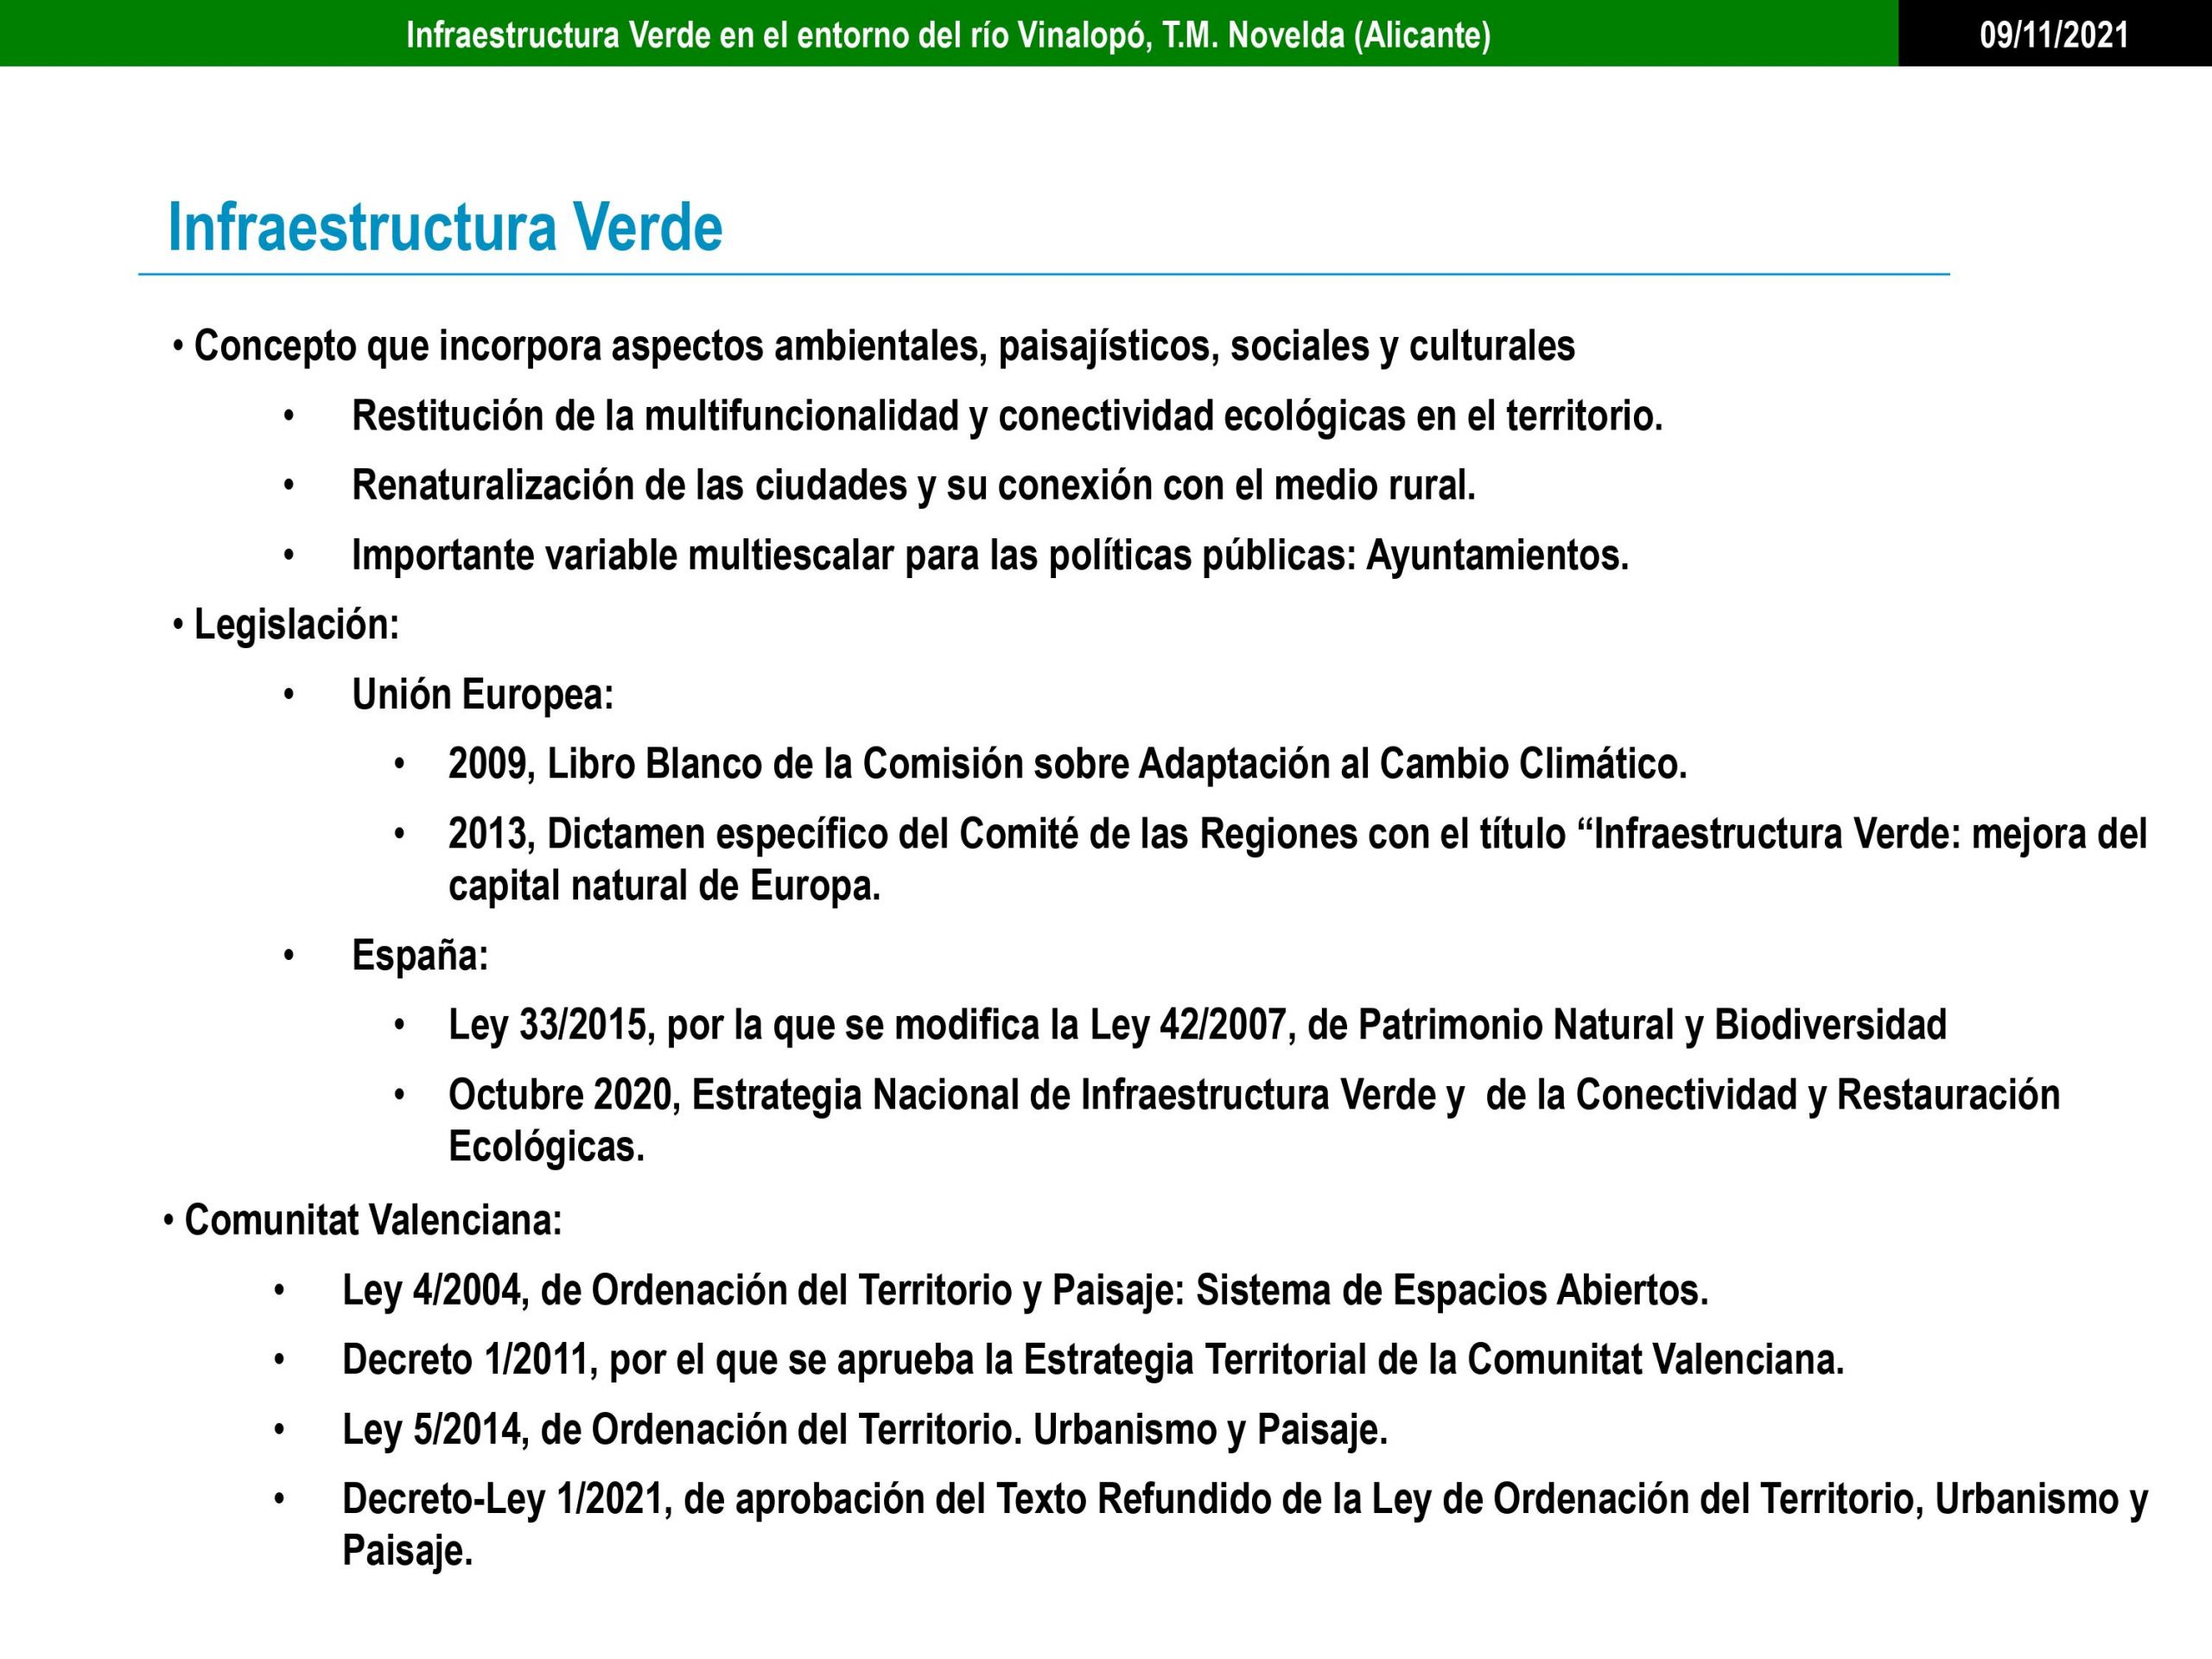Select the 'España:' sub-bullet
This screenshot has height=1659, width=2212.
point(420,955)
